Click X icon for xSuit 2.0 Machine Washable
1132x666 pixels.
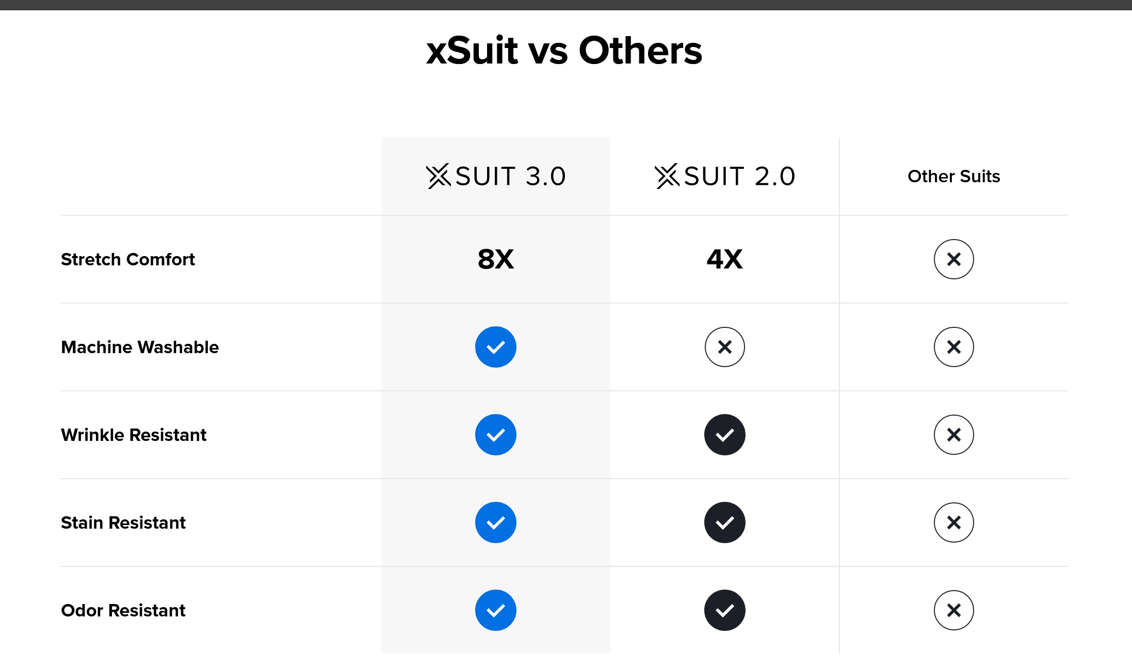point(725,347)
